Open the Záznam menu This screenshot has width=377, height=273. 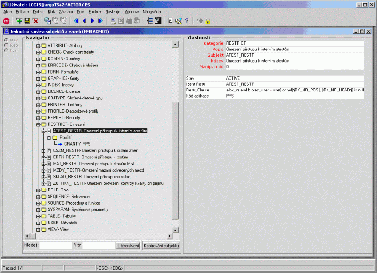[66, 12]
